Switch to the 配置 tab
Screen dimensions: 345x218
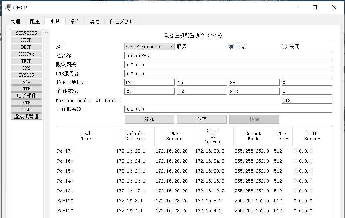(35, 21)
